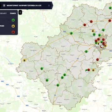
Task: Open the yellow marker in the southeast district
Action: (93, 70)
